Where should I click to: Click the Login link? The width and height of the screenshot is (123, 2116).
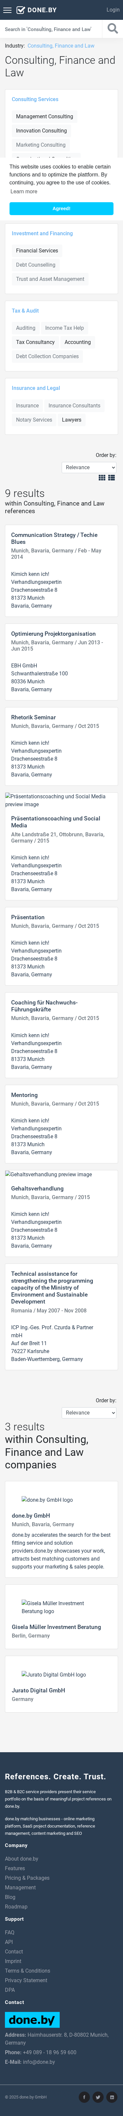click(x=113, y=10)
